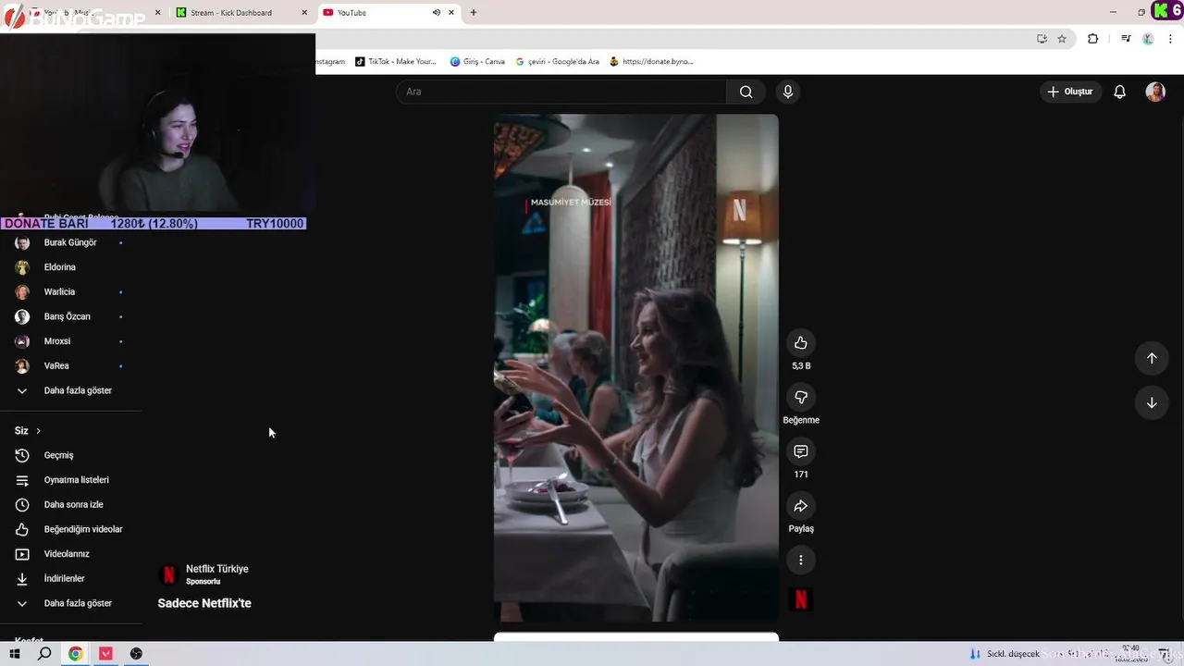1184x666 pixels.
Task: Open TikTok - Make Your bookmark
Action: (x=396, y=62)
